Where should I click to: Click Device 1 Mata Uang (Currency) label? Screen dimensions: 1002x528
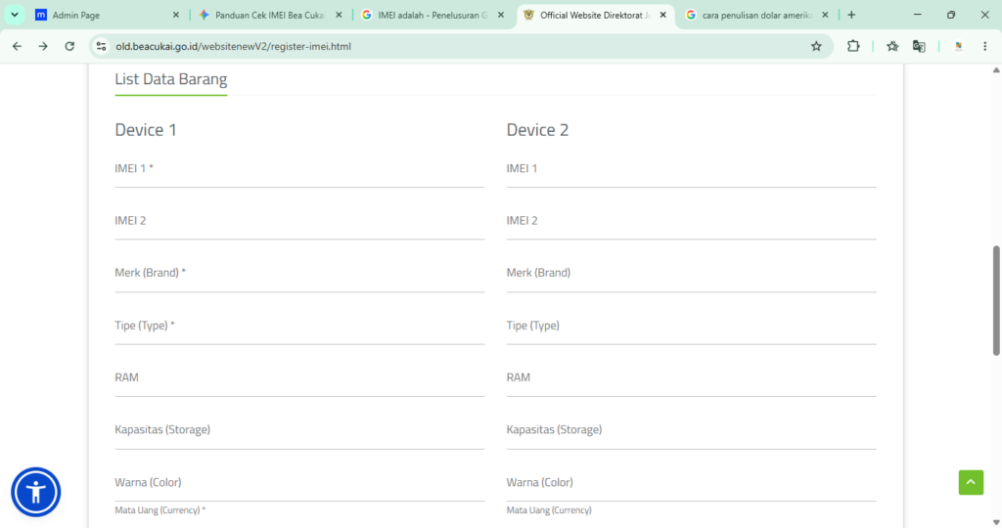pyautogui.click(x=160, y=510)
